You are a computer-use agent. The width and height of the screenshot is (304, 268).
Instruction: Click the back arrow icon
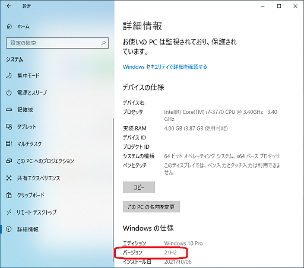pos(9,6)
